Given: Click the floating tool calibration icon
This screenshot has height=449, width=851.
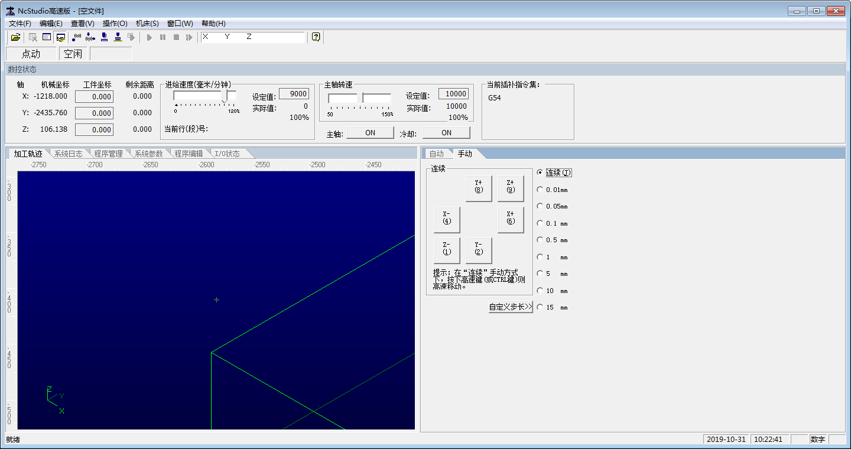Looking at the screenshot, I should [x=104, y=37].
